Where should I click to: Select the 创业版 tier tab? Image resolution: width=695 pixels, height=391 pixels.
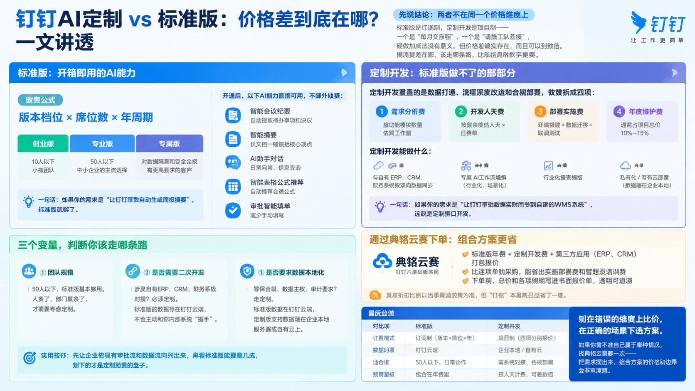(x=43, y=143)
